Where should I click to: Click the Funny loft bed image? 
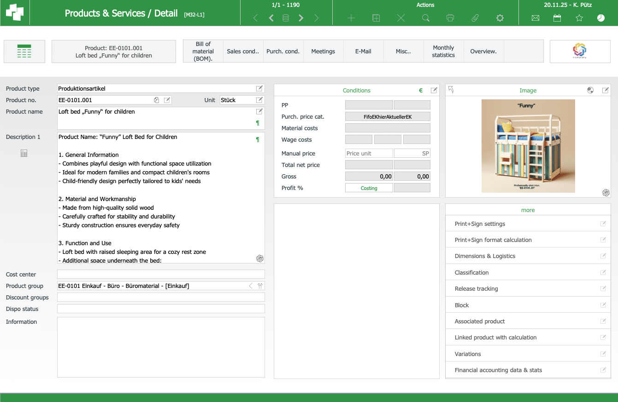point(528,146)
